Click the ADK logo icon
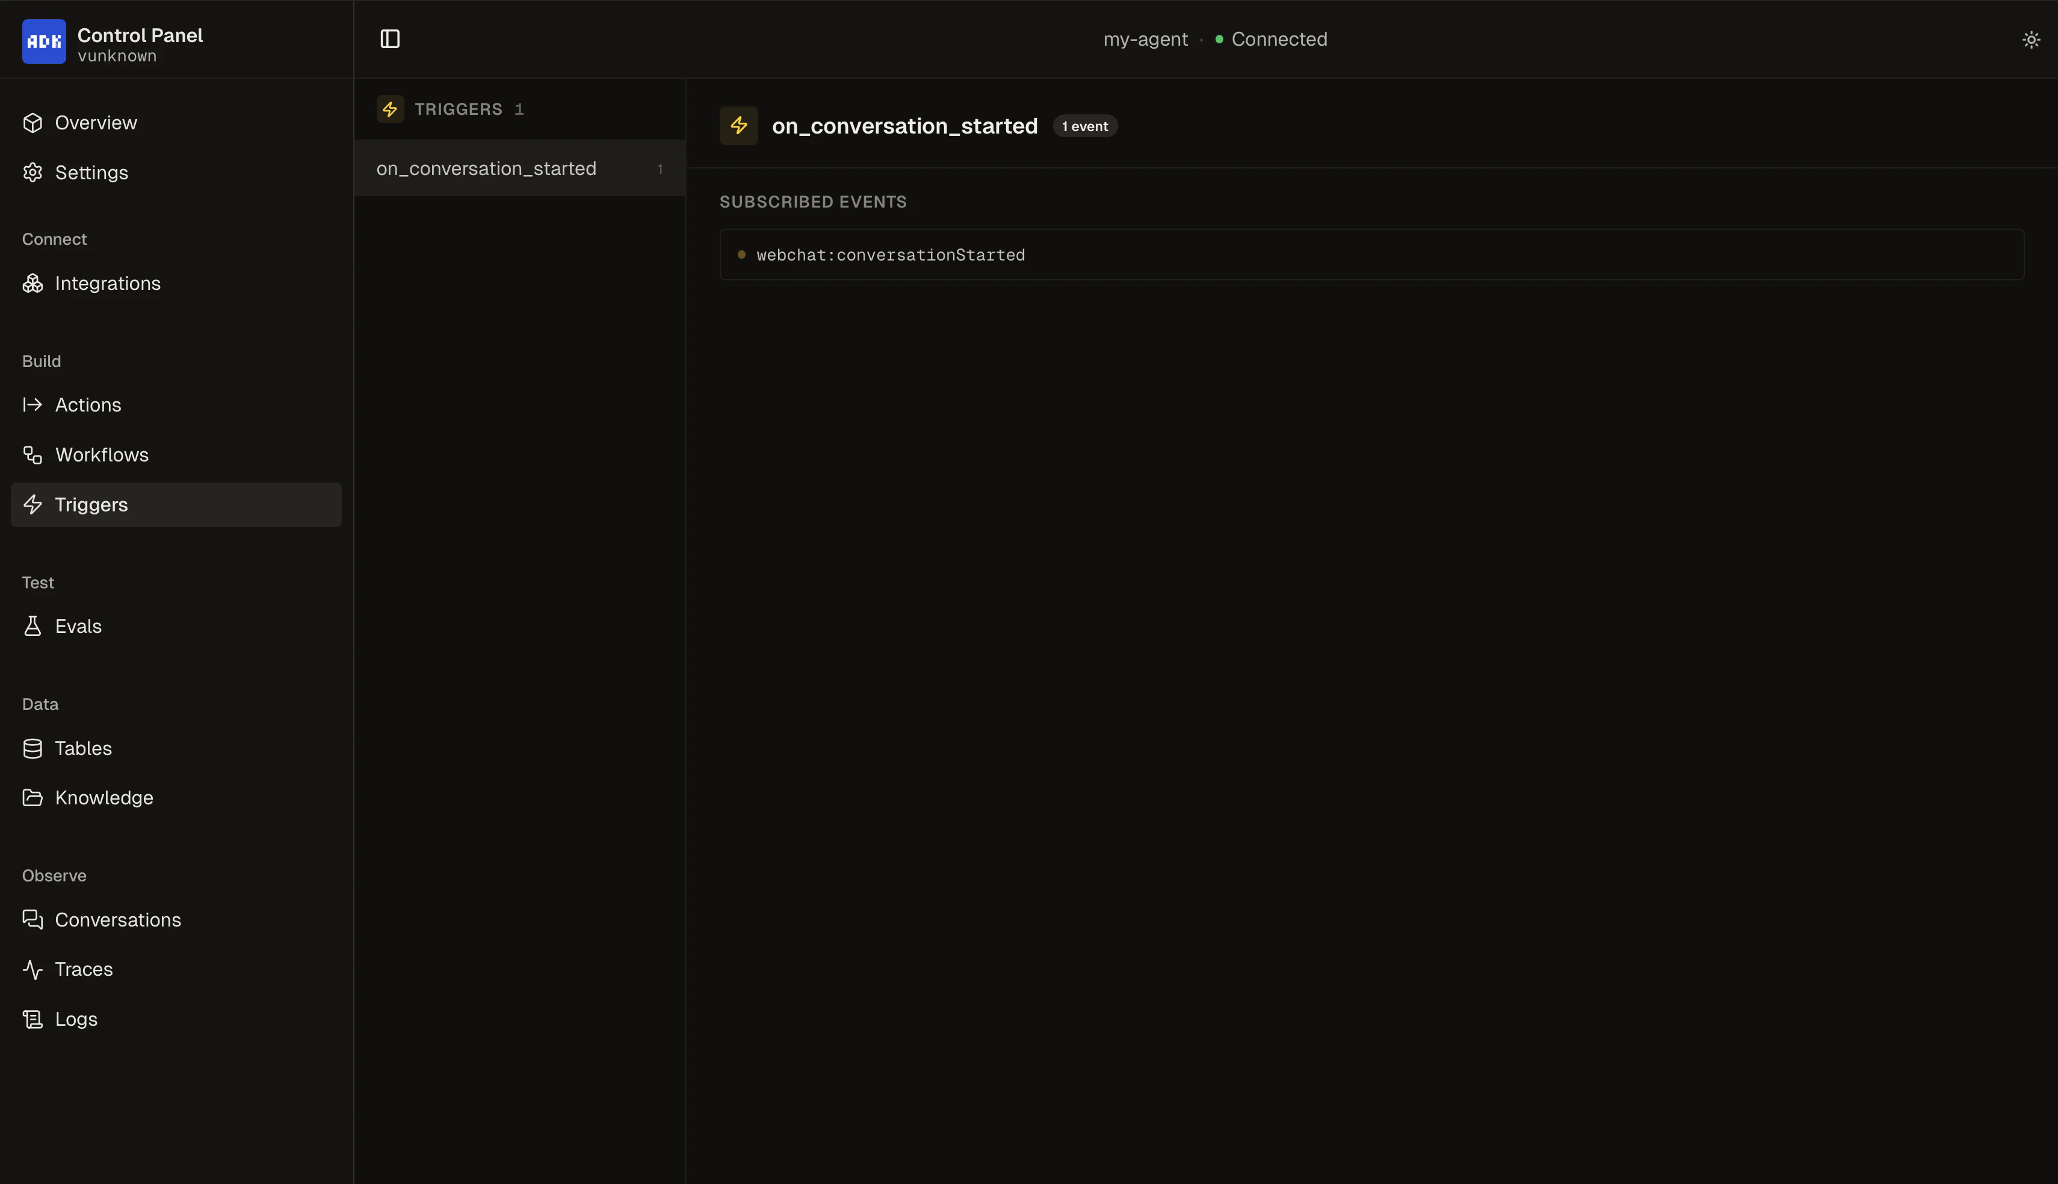 (x=44, y=41)
